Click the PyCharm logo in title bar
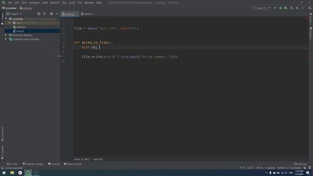The width and height of the screenshot is (313, 176). tap(3, 2)
